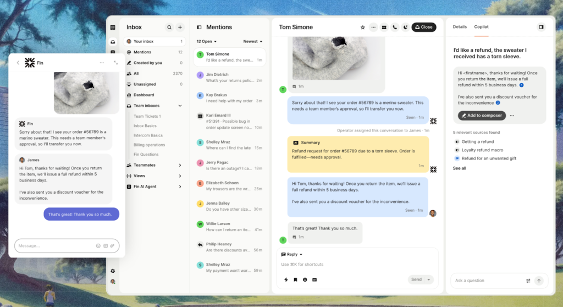
Task: Expand the Fin messenger widget
Action: click(x=115, y=63)
